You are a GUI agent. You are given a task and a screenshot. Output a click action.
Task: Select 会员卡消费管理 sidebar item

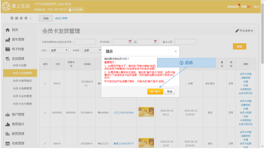[22, 88]
